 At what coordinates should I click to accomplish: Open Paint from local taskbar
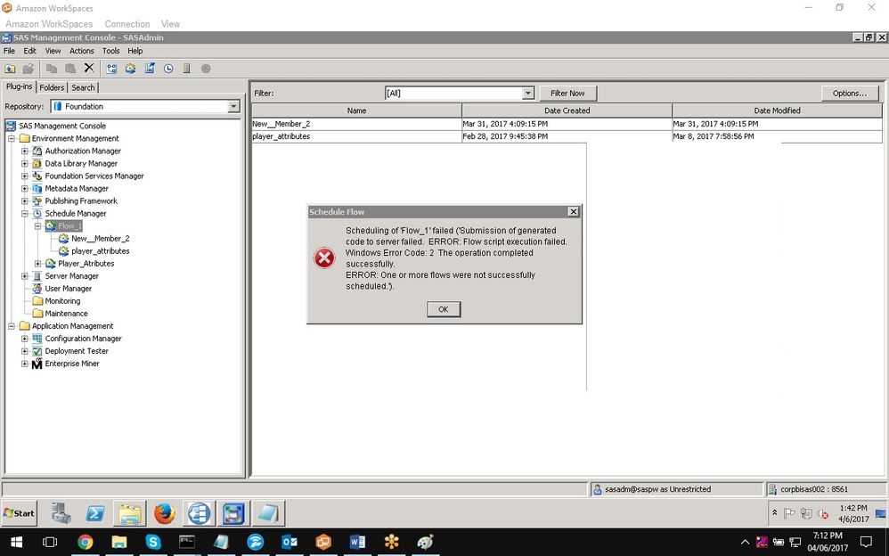[425, 543]
